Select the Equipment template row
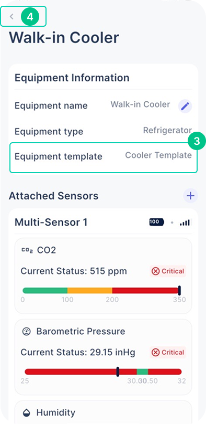The width and height of the screenshot is (206, 424). (104, 157)
